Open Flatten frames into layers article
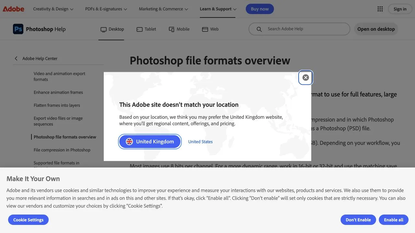The height and width of the screenshot is (233, 415). point(57,105)
